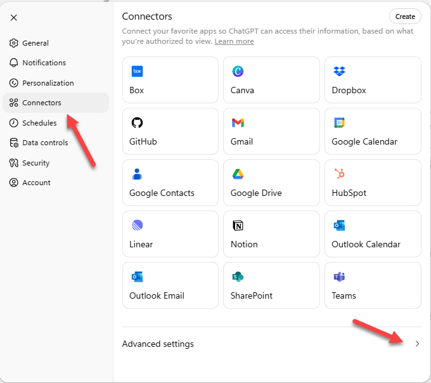This screenshot has width=431, height=383.
Task: Open the Notifications settings tab
Action: pyautogui.click(x=56, y=63)
